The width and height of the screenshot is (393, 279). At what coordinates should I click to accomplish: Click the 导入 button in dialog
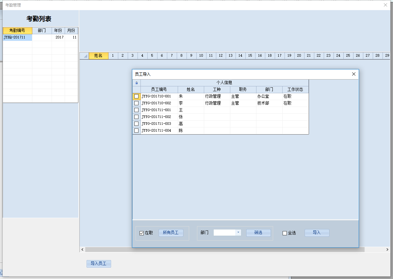[317, 233]
